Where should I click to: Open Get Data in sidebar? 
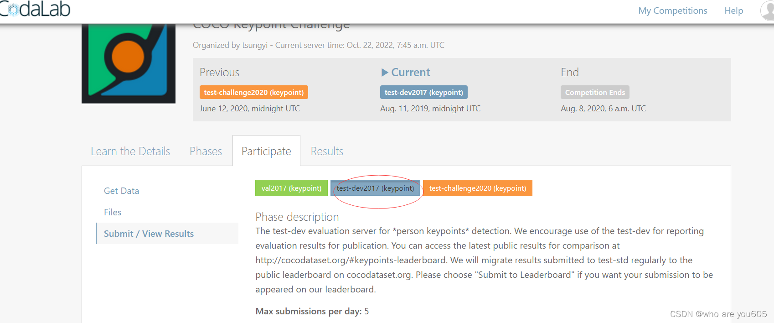pos(121,191)
